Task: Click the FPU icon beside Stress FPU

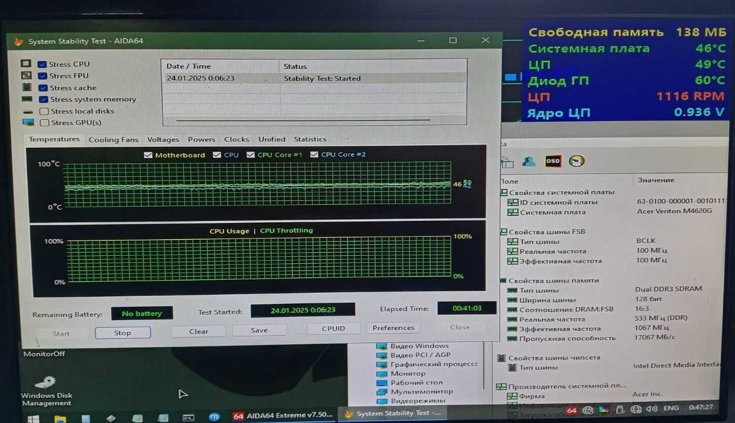Action: (x=26, y=75)
